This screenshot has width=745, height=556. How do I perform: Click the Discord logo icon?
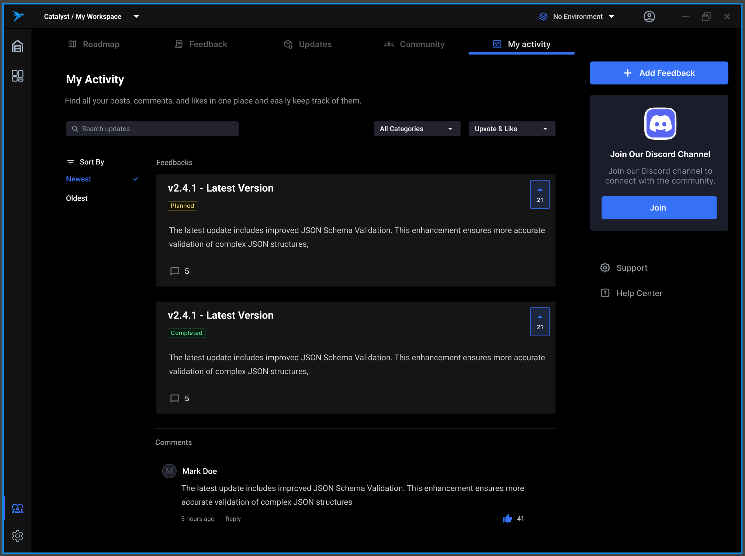coord(660,124)
